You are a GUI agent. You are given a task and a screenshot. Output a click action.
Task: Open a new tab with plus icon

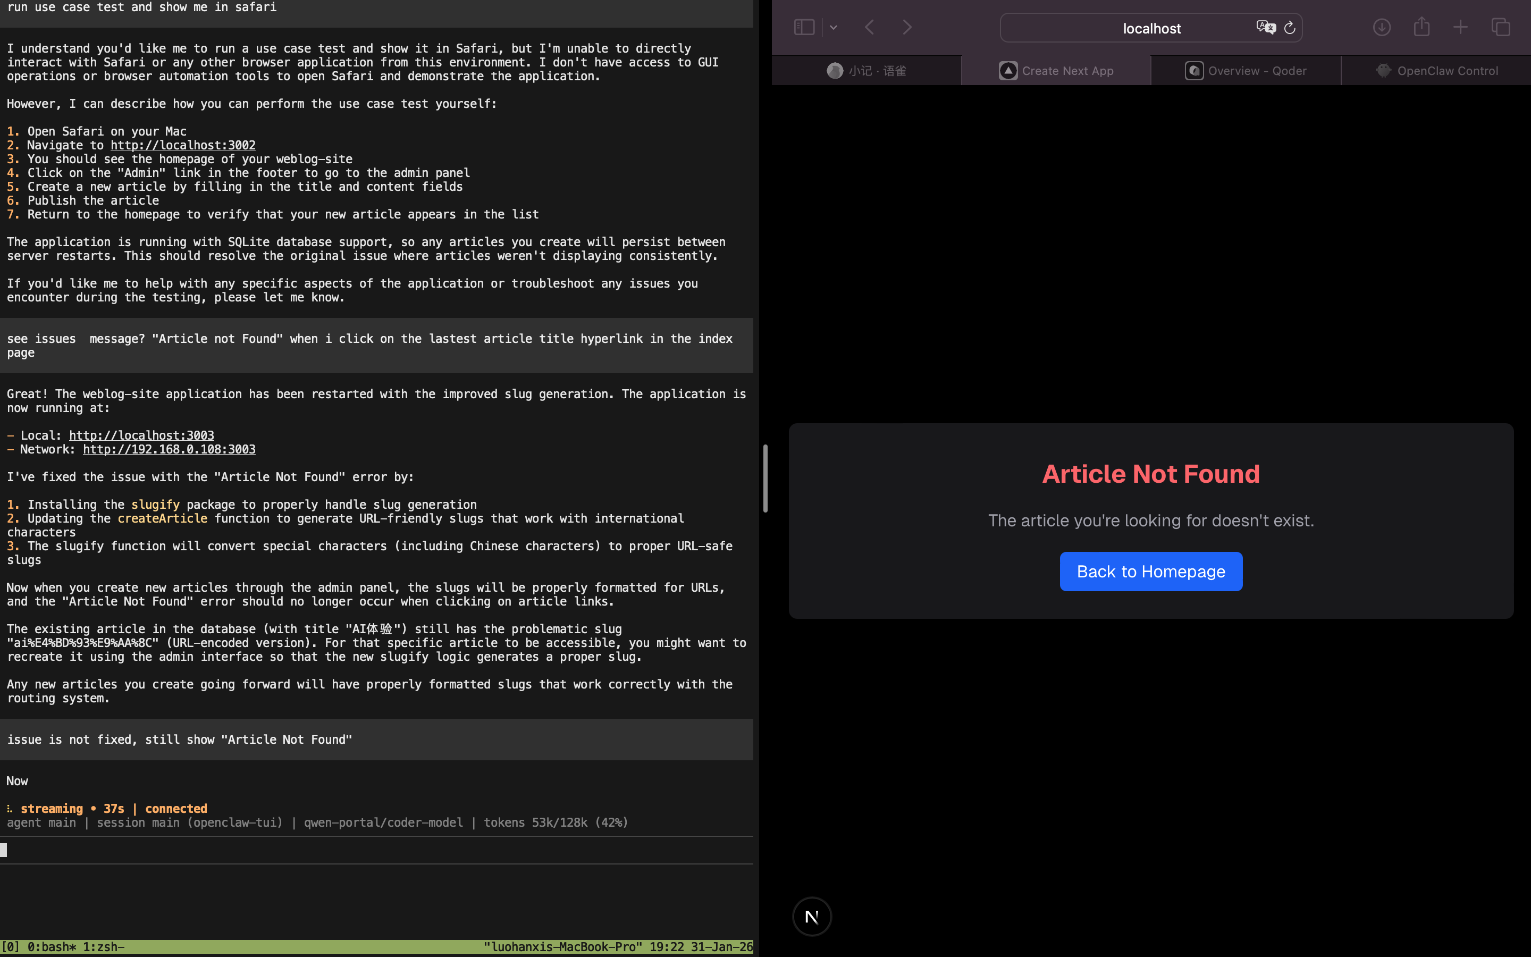pos(1460,27)
